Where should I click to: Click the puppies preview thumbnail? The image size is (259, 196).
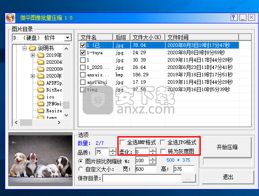click(40, 159)
